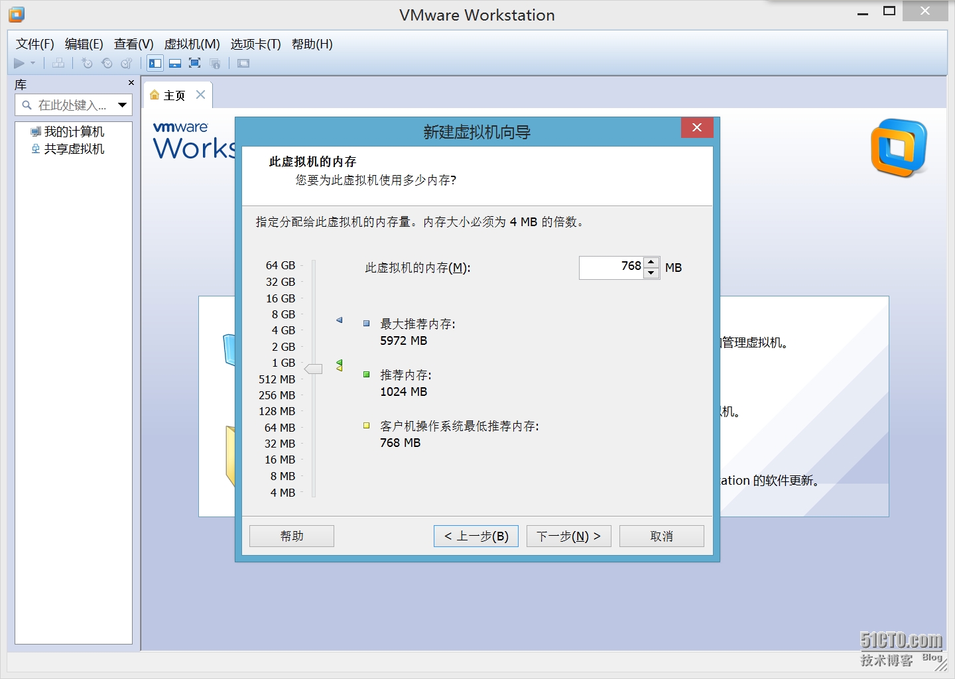This screenshot has width=955, height=679.
Task: Click the VMware Workstation icon in title bar
Action: (x=17, y=14)
